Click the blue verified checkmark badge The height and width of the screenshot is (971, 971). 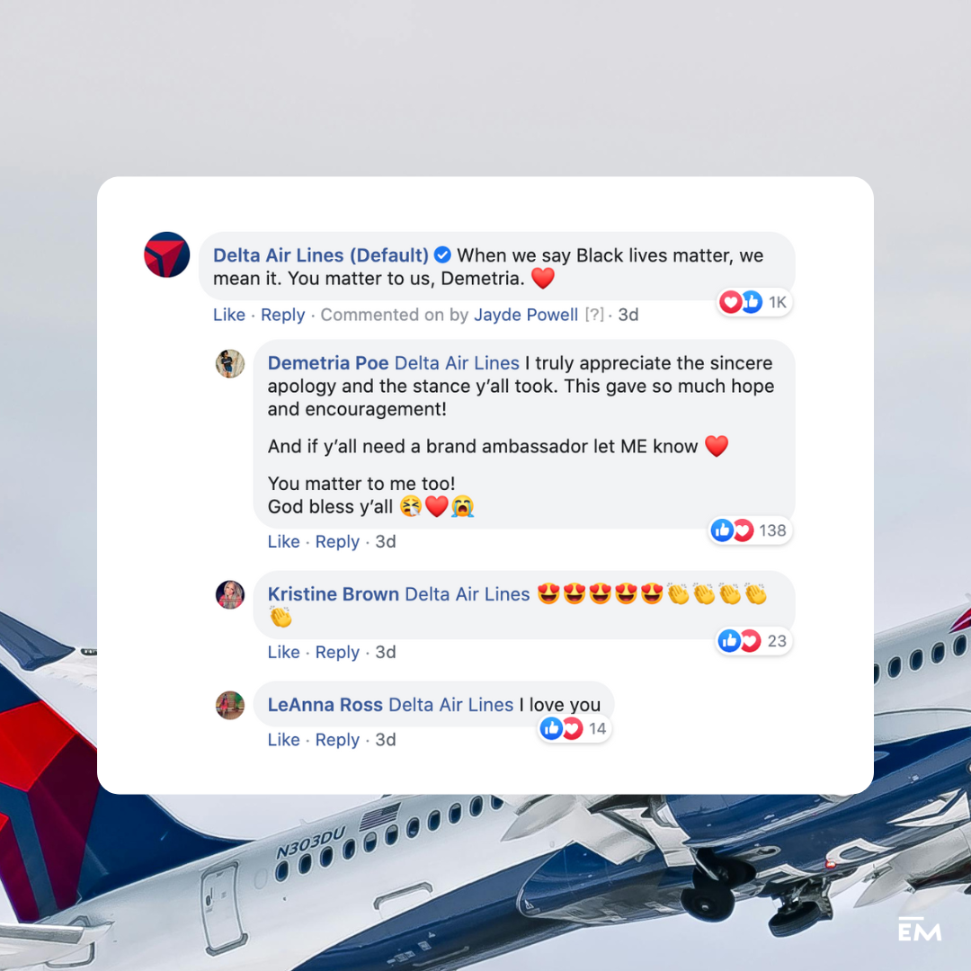pyautogui.click(x=442, y=254)
